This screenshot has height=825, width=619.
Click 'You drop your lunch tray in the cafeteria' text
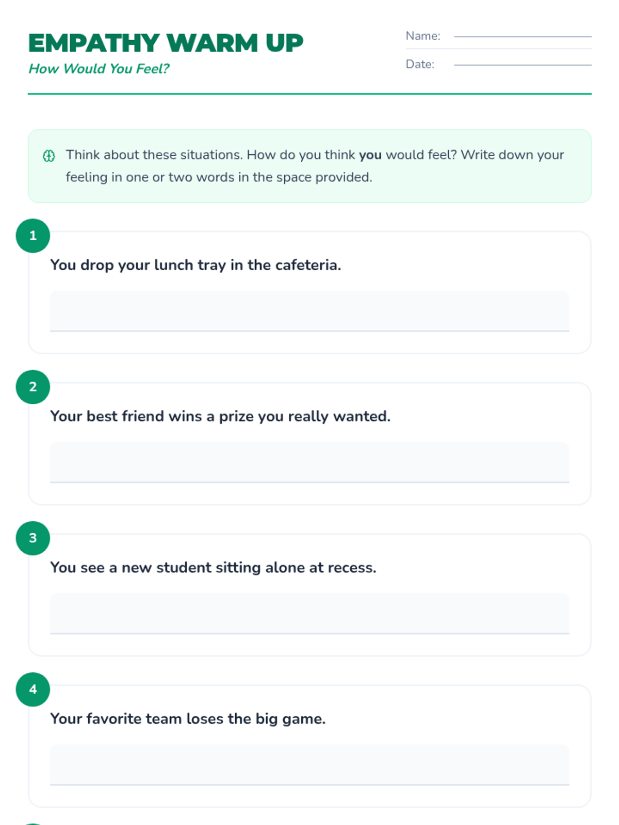196,265
